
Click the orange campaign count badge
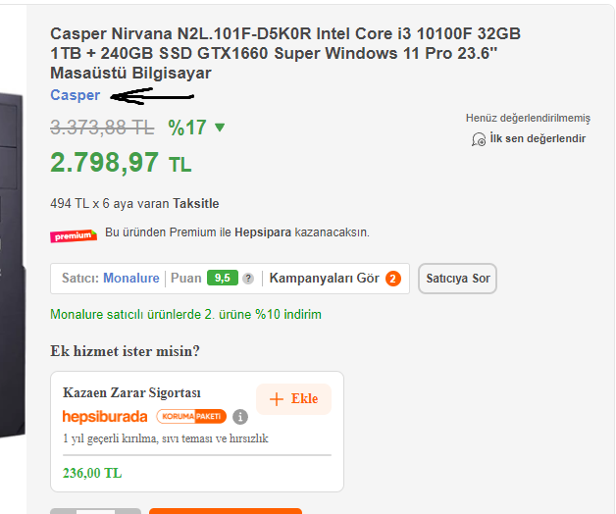393,279
